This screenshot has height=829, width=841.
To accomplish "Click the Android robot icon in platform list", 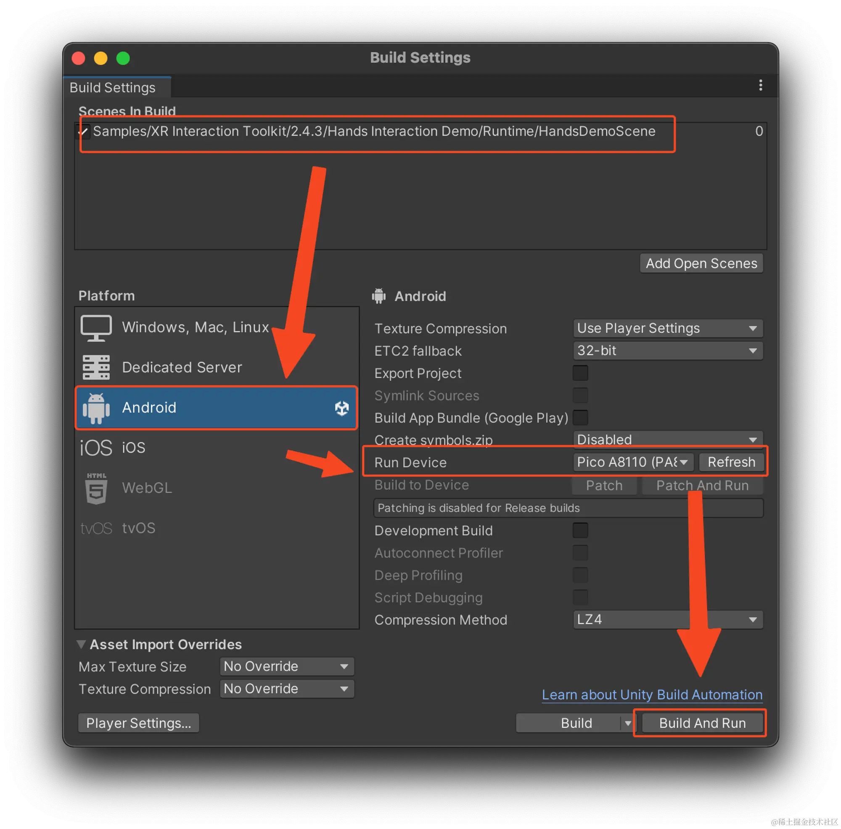I will pos(96,408).
